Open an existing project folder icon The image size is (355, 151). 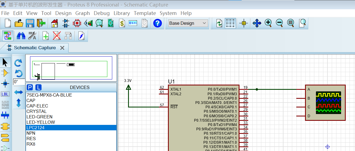(x=19, y=23)
